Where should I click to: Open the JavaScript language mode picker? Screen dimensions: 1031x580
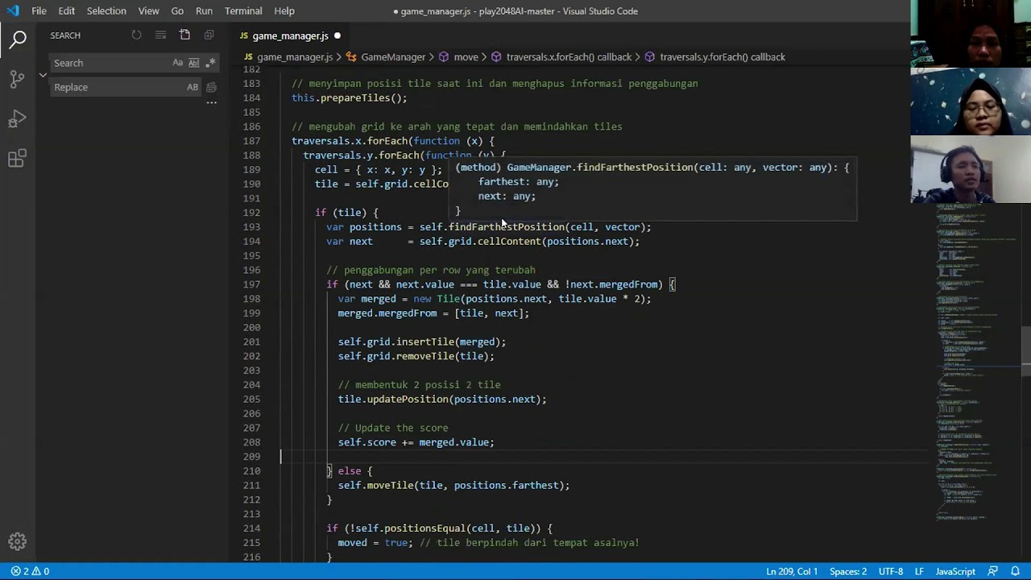pos(954,571)
